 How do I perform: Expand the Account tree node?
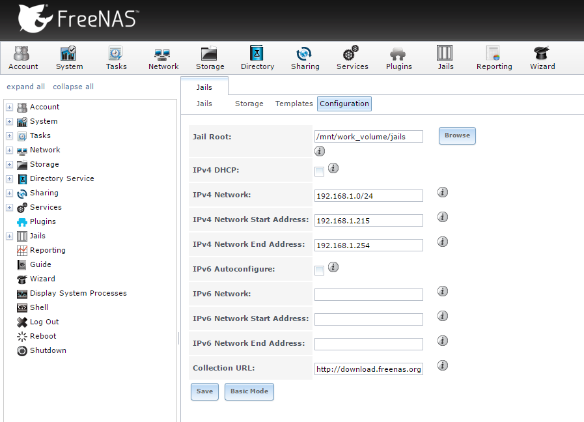(9, 107)
